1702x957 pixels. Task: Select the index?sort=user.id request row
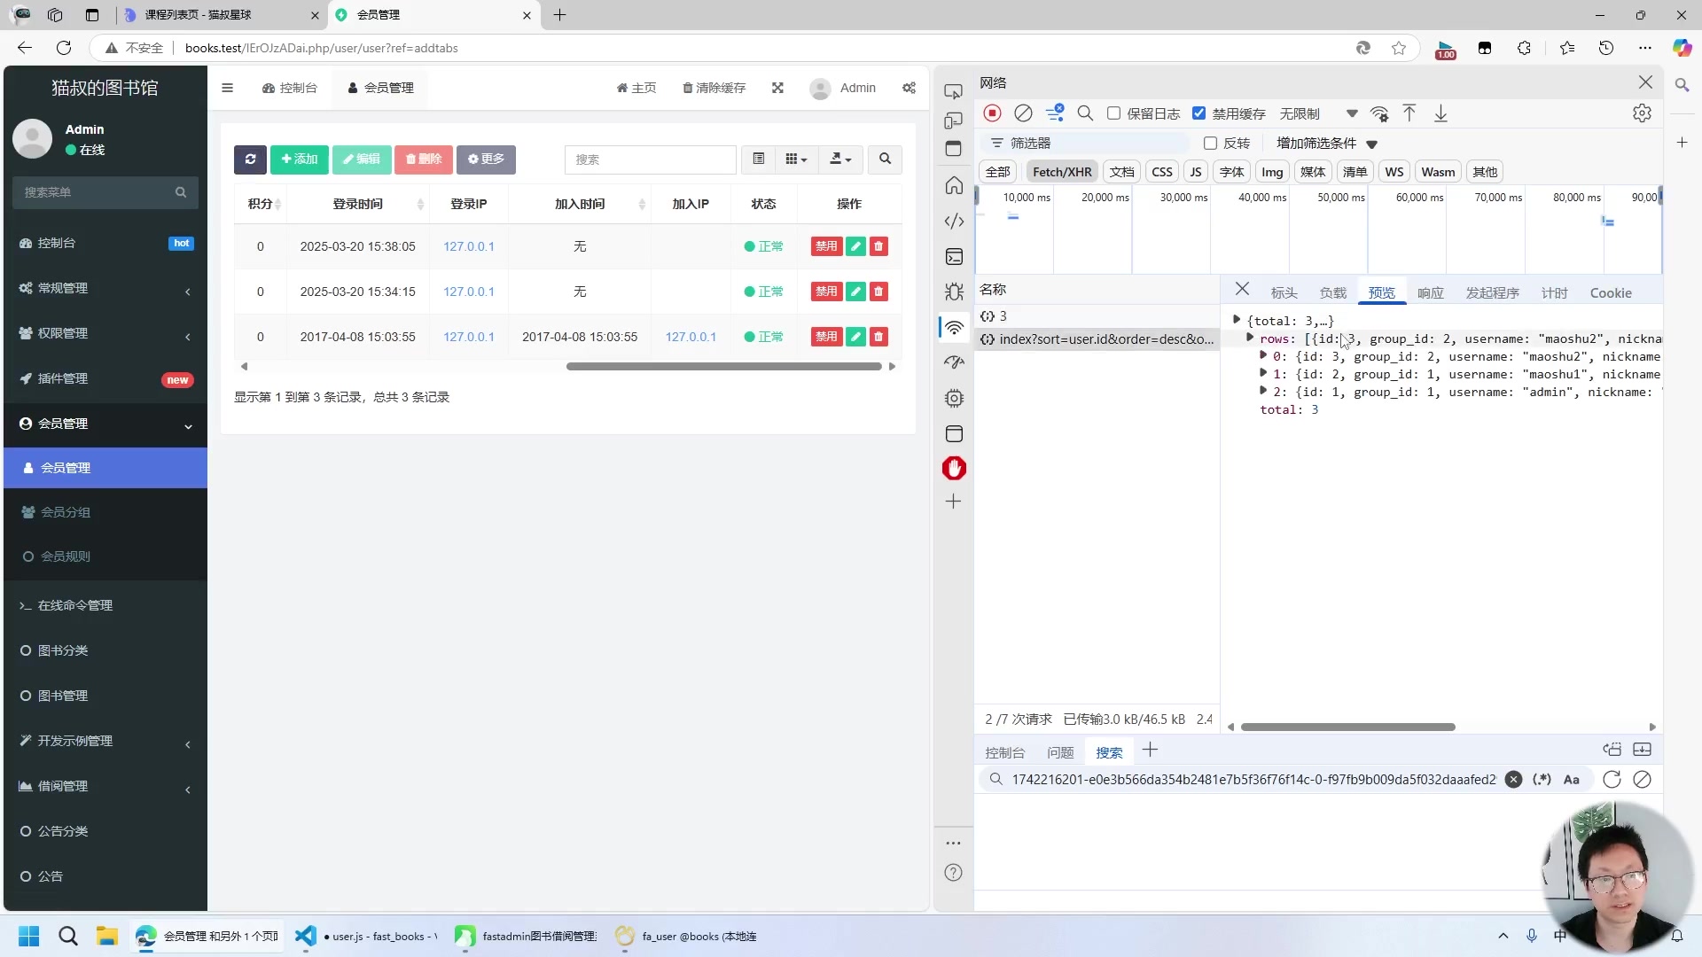(x=1097, y=339)
